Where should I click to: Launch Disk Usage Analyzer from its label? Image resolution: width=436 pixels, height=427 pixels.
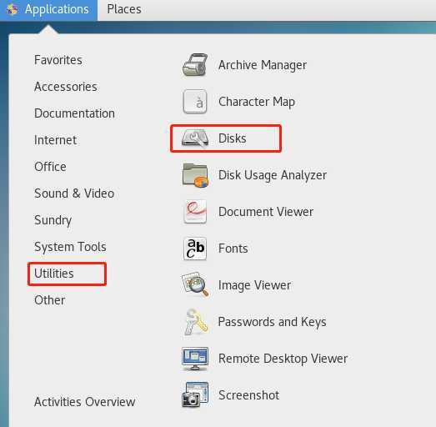pyautogui.click(x=273, y=175)
